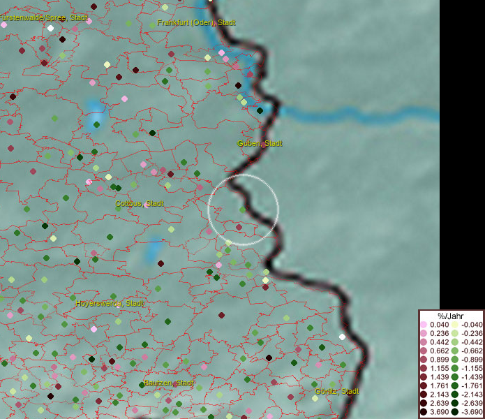Select the white data point below the Fürstenwalde label
Viewport: 485px width, 419px height.
pyautogui.click(x=50, y=29)
